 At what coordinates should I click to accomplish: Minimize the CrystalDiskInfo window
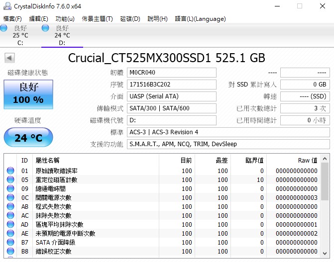point(277,6)
